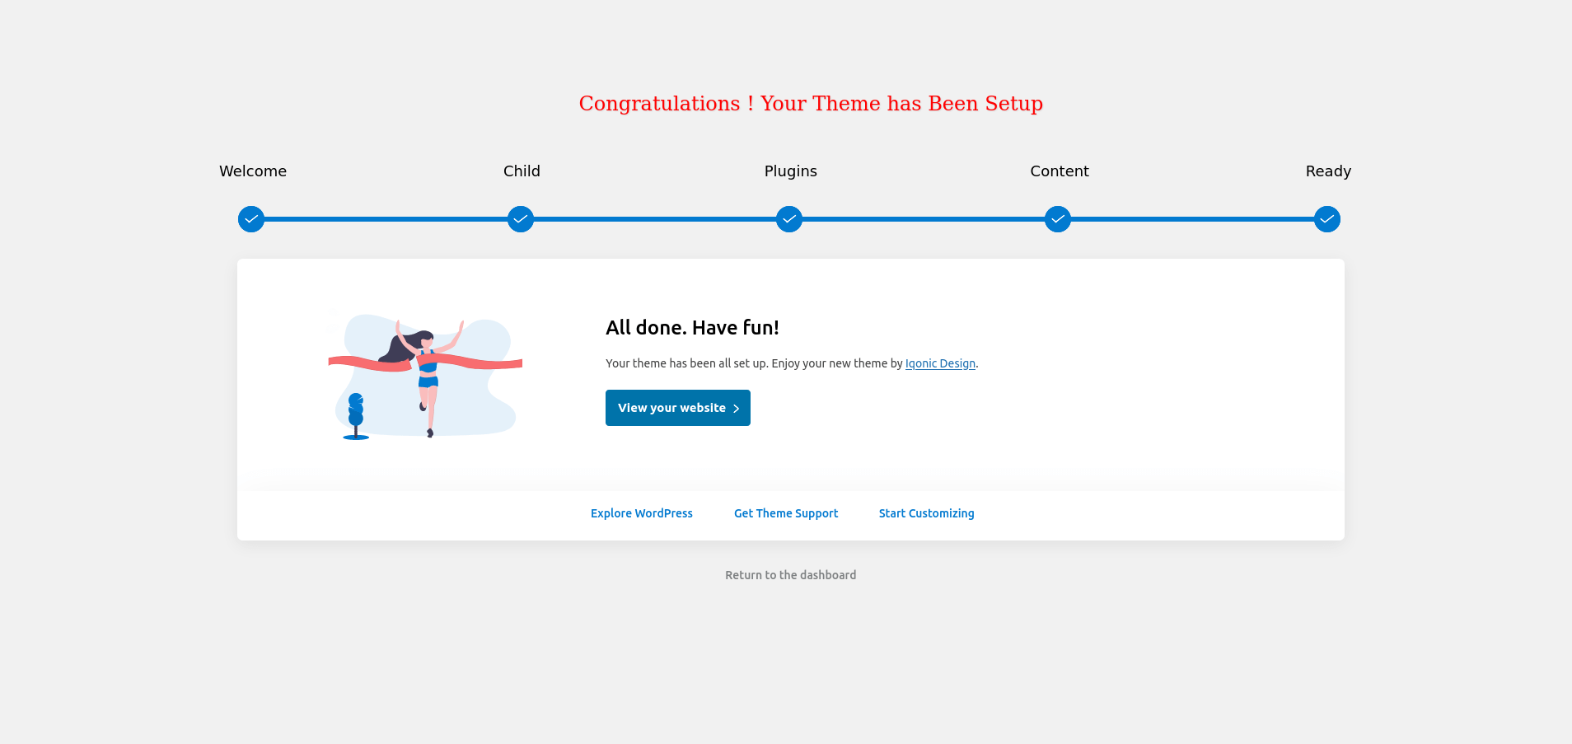
Task: Click the Welcome step checkmark circle
Action: [x=251, y=219]
